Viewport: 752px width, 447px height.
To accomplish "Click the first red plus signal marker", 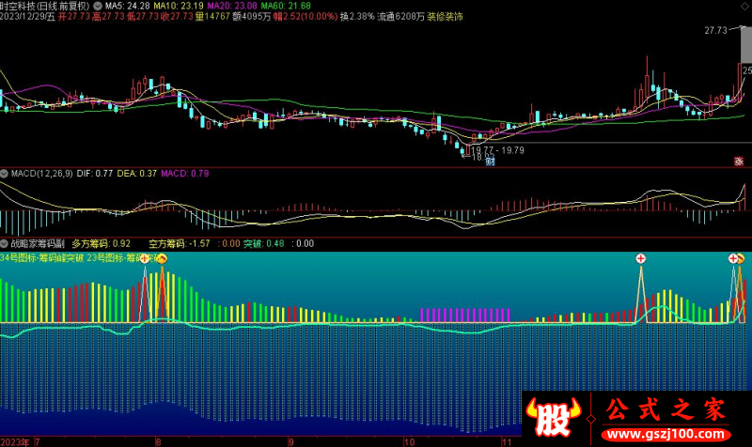I will point(146,258).
